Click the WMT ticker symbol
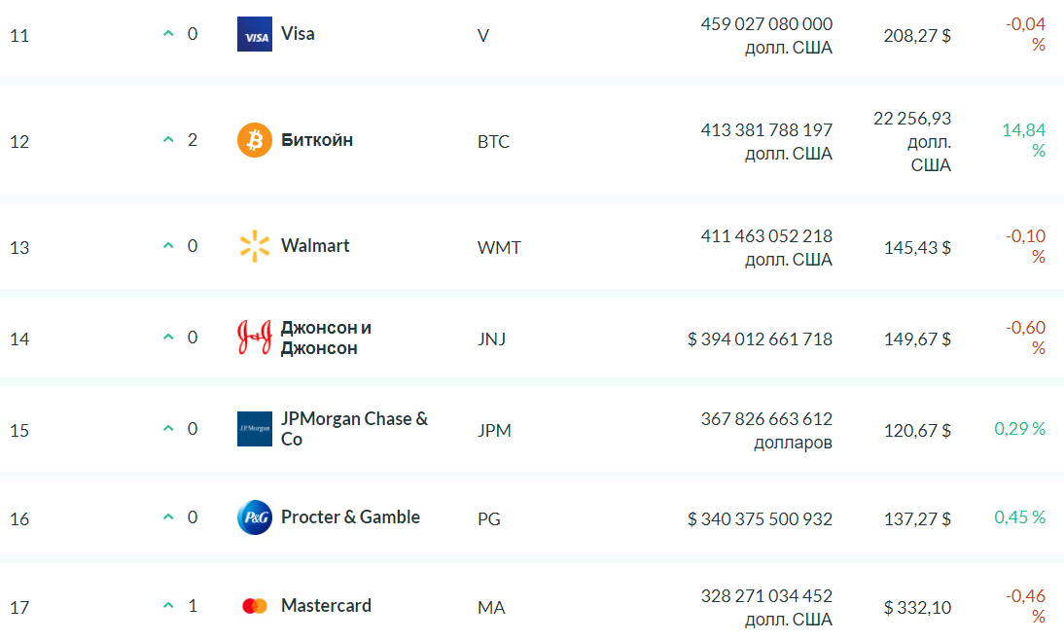The width and height of the screenshot is (1064, 641). (499, 248)
